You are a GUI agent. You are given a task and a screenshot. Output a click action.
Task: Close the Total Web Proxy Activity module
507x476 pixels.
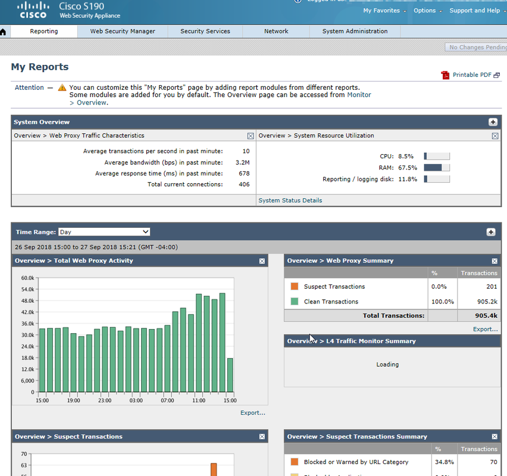262,261
